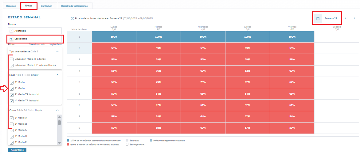Click the Sábado 7/6 column header
Viewport: 360px width, 155px height.
pos(337,28)
